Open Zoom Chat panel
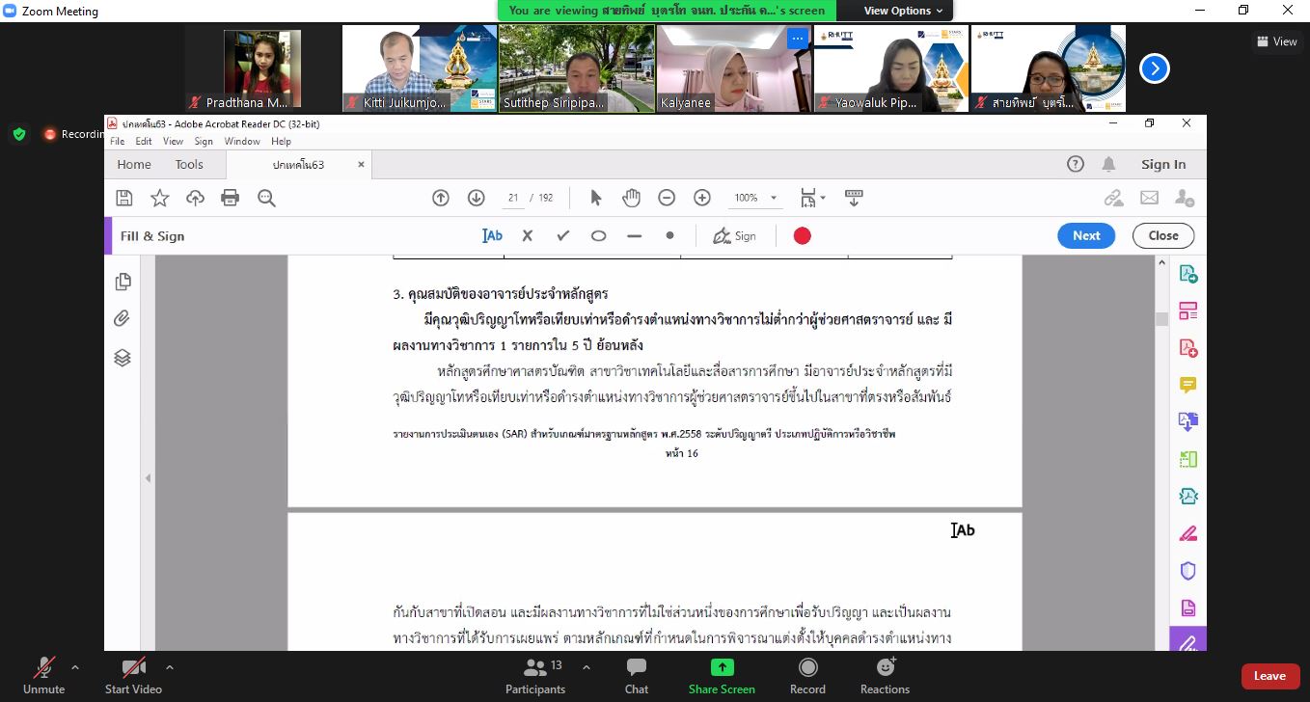Viewport: 1310px width, 702px height. click(636, 674)
